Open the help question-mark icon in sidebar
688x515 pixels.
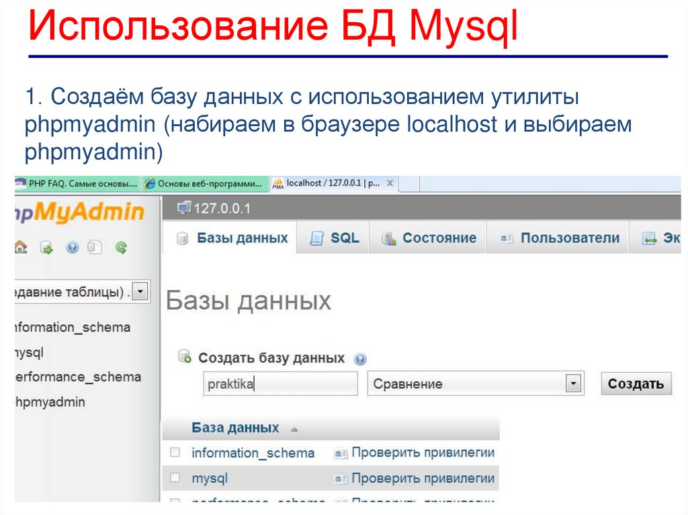tap(73, 248)
